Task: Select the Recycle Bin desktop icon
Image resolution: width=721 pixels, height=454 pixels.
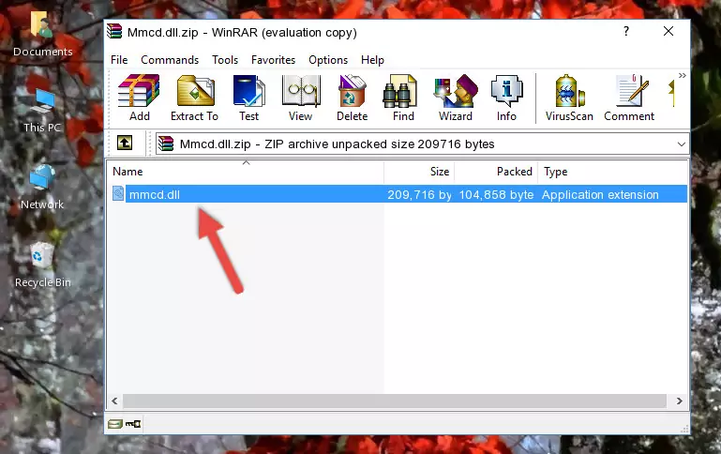Action: [42, 265]
